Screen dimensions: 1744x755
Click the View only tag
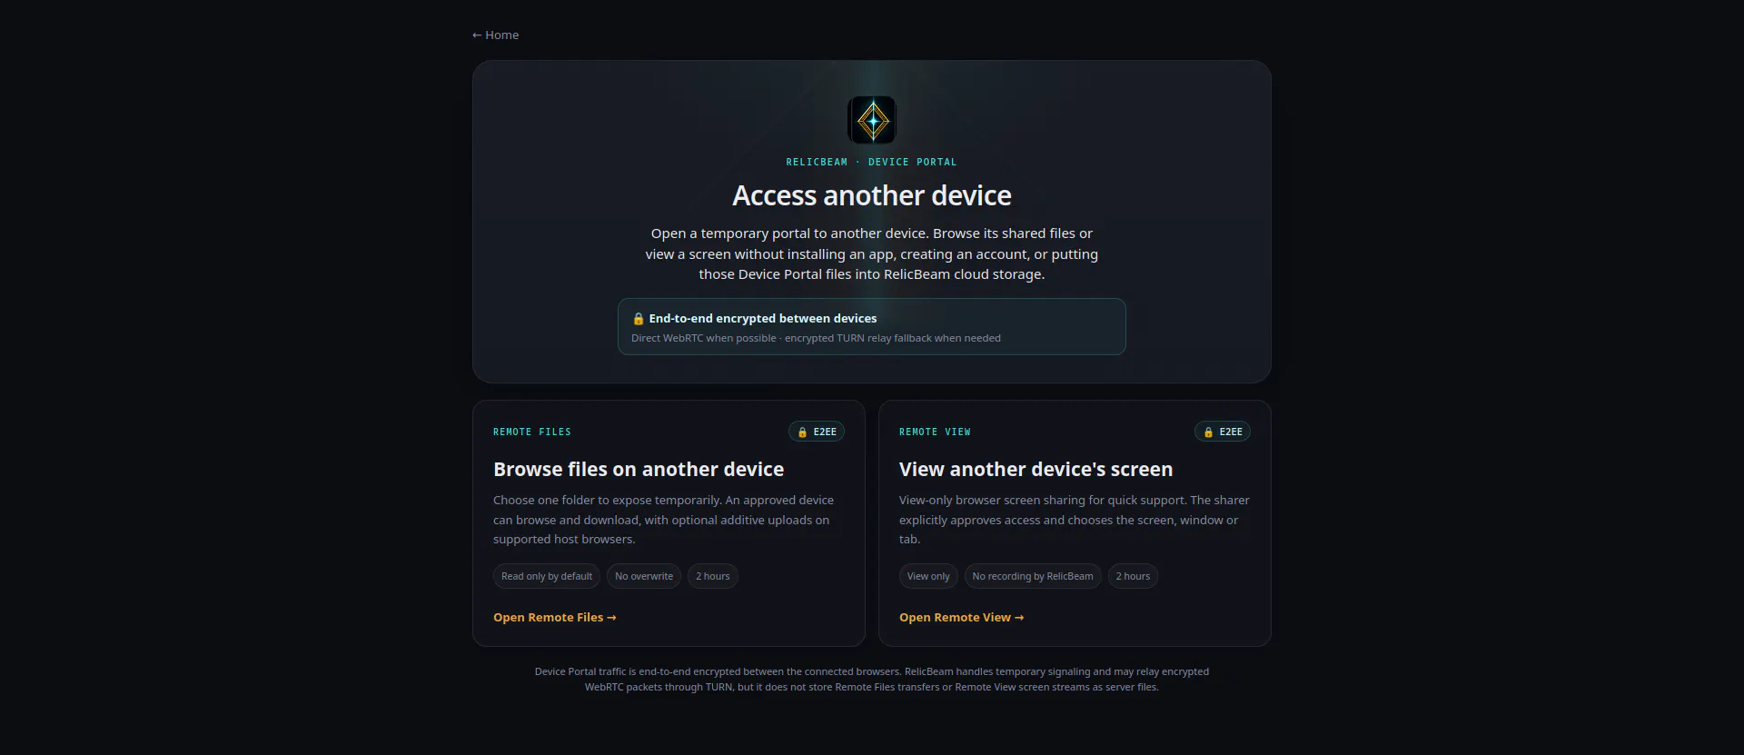point(928,576)
